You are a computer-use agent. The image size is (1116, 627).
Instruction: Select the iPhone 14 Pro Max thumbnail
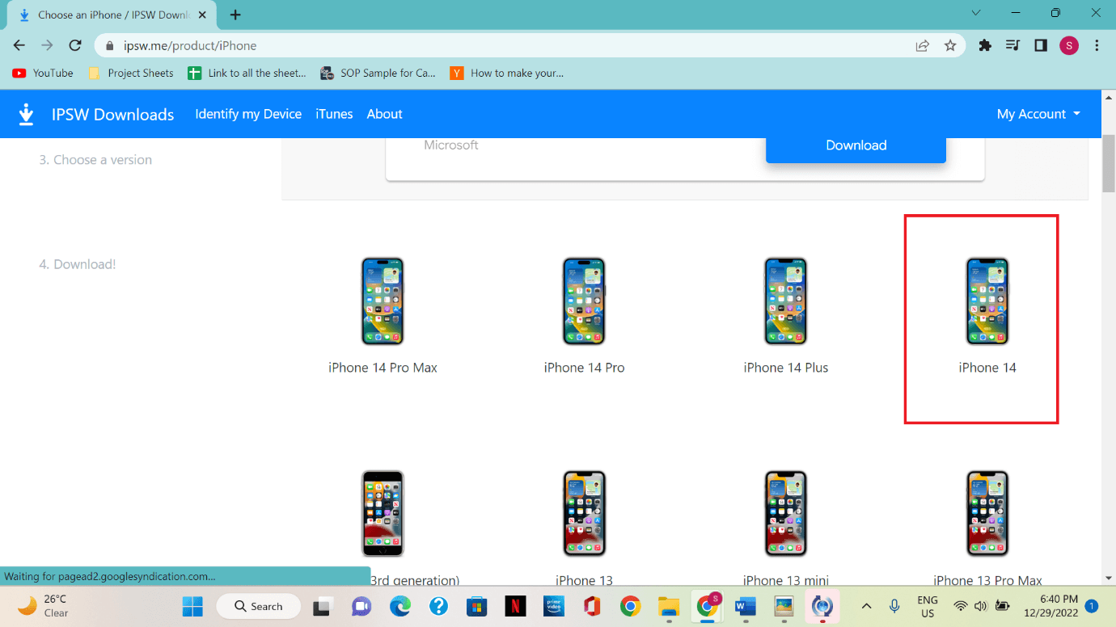click(383, 301)
